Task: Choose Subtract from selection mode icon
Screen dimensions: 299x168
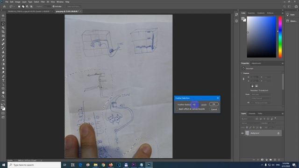Action: pyautogui.click(x=27, y=7)
